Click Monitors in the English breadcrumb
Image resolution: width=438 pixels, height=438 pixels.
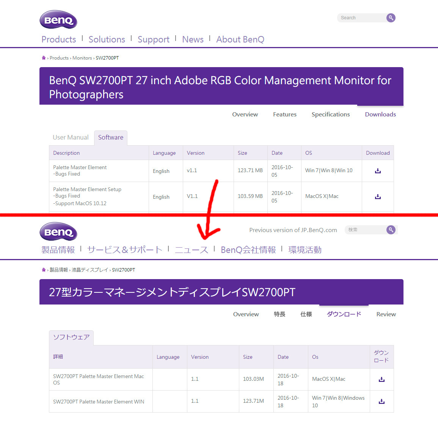coord(82,58)
